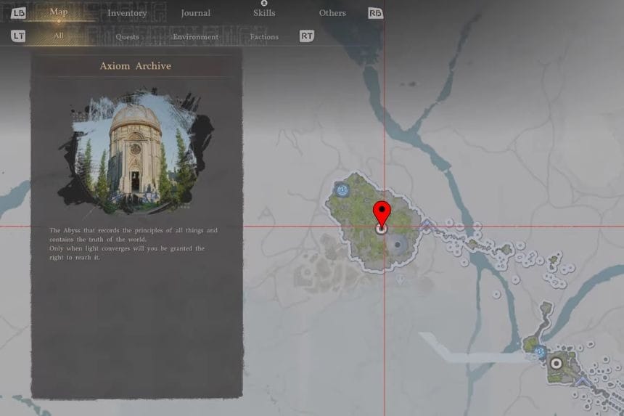
Task: Switch to the Journal tab
Action: pyautogui.click(x=195, y=13)
